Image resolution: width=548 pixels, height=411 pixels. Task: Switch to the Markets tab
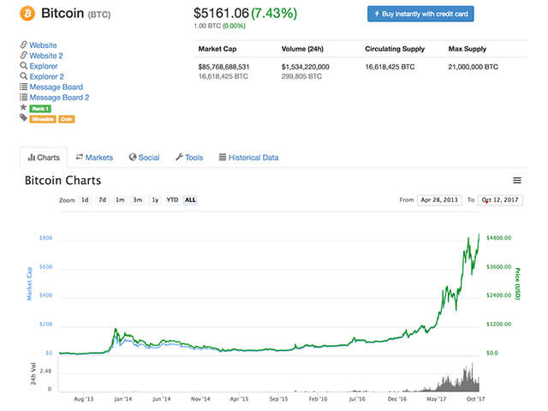pos(94,158)
